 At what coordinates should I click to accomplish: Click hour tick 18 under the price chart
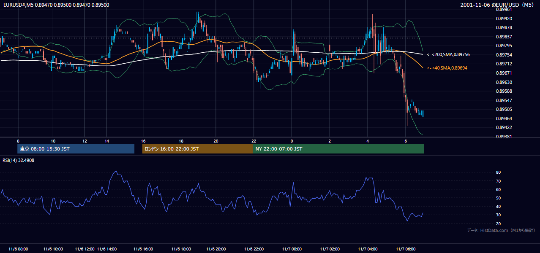(x=181, y=141)
